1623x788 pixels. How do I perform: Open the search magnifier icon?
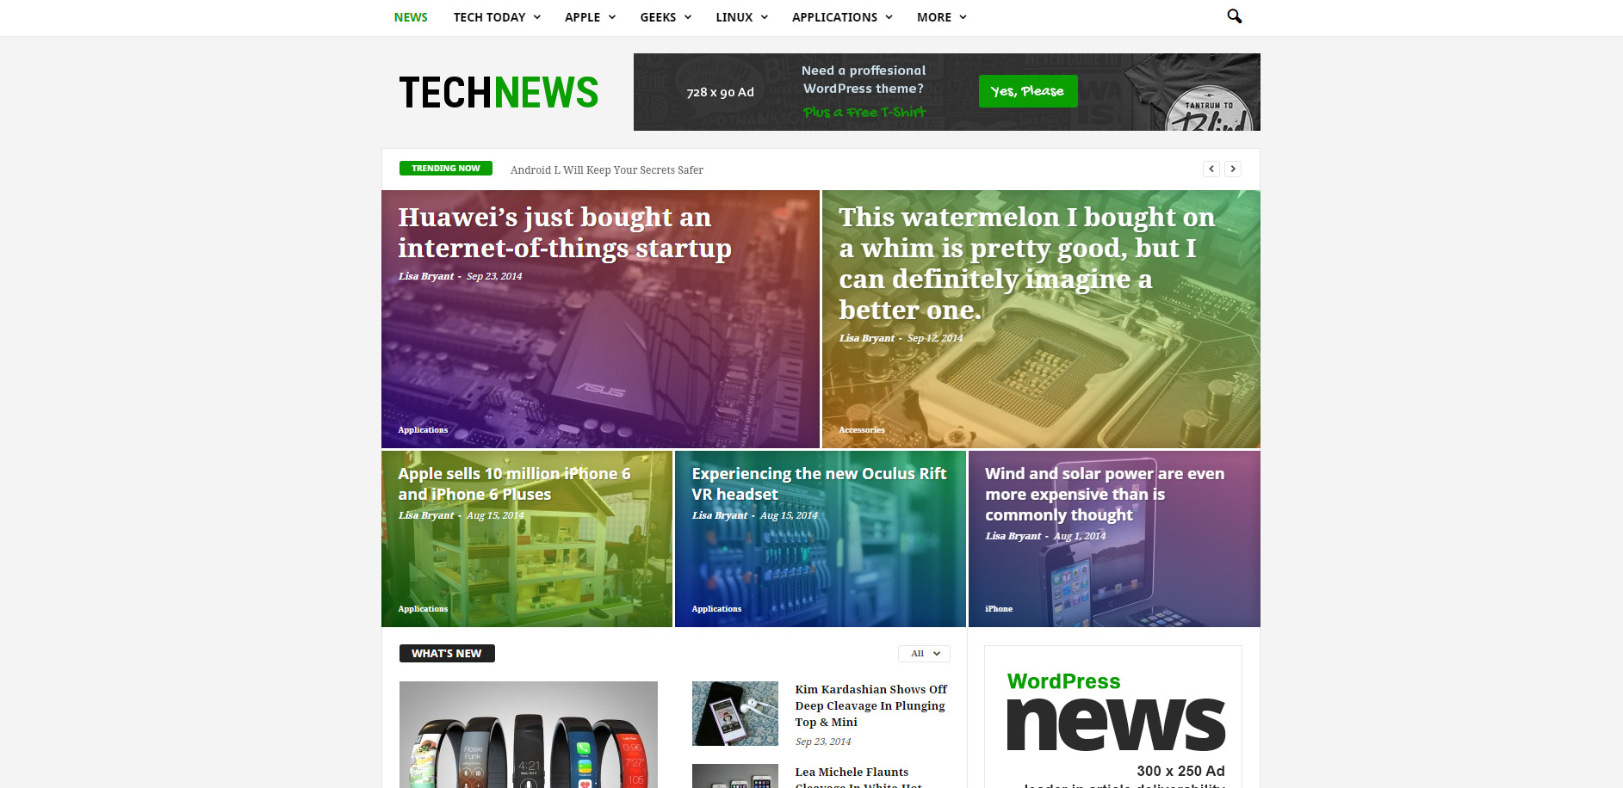pyautogui.click(x=1234, y=16)
